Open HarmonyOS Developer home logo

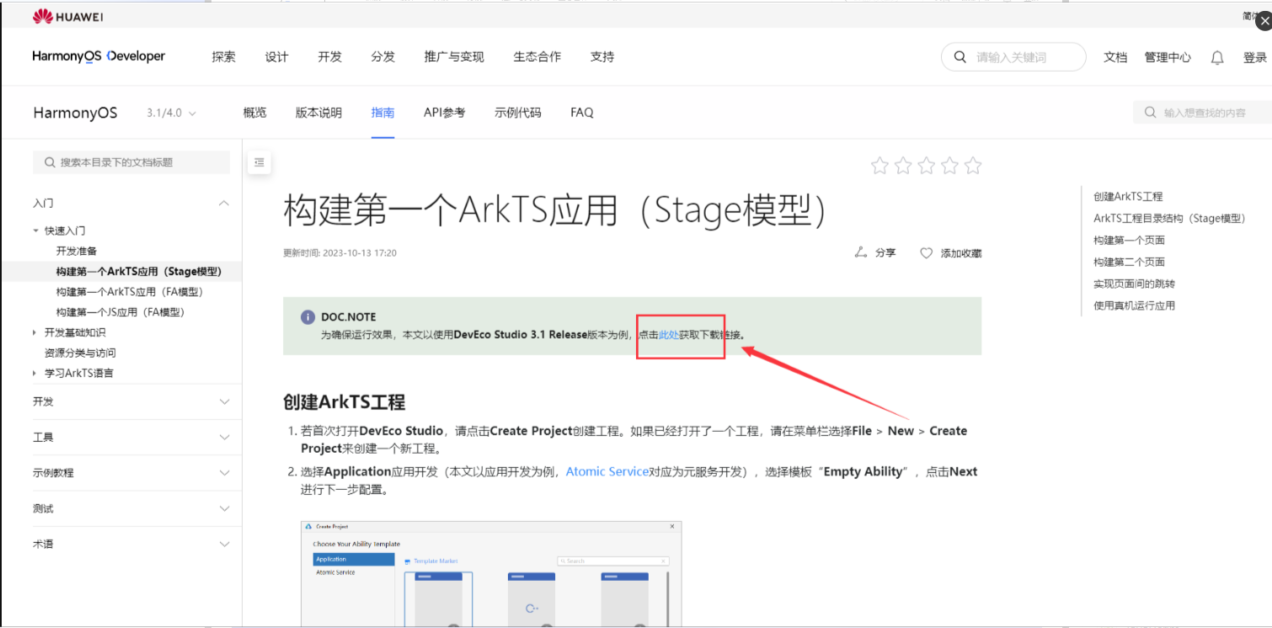pos(99,56)
